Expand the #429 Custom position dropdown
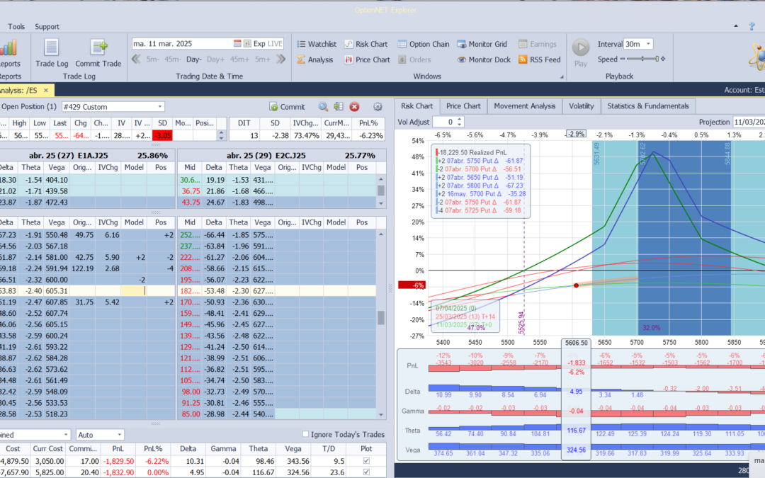Viewport: 765px width, 478px height. 159,107
